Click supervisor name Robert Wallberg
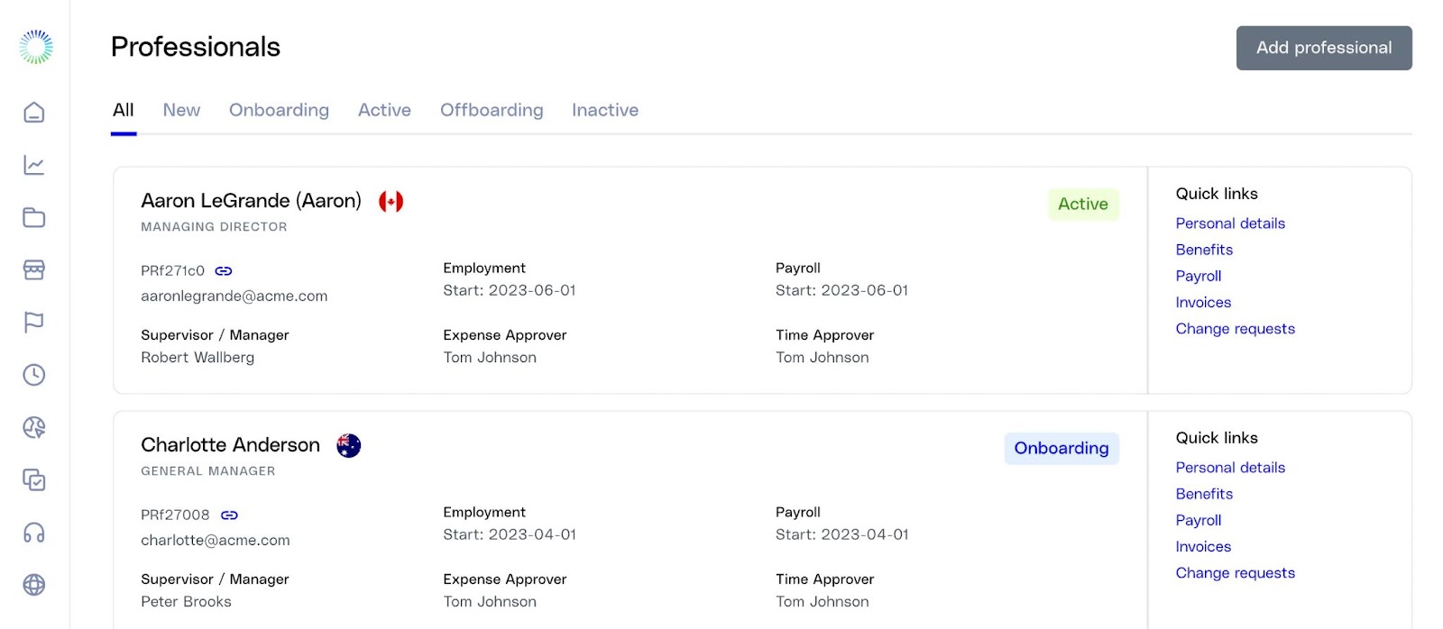Viewport: 1443px width, 629px height. click(x=198, y=357)
